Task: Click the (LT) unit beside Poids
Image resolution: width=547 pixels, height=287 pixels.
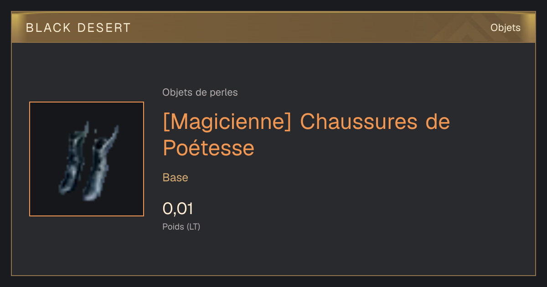Action: 193,227
